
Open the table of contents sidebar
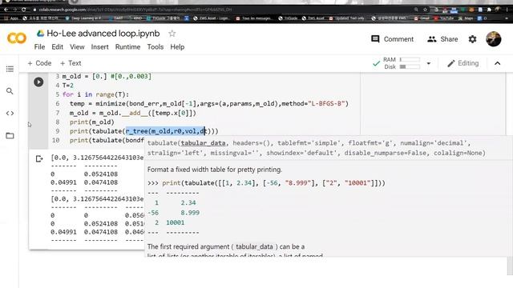pyautogui.click(x=10, y=69)
